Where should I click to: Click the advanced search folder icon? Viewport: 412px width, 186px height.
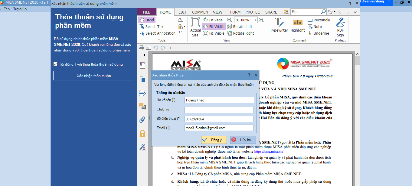(x=286, y=12)
